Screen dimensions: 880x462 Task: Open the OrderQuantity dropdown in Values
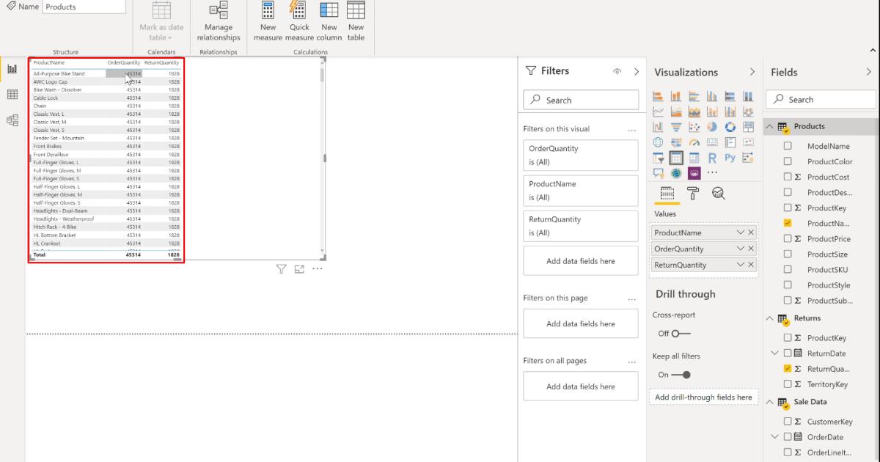741,248
